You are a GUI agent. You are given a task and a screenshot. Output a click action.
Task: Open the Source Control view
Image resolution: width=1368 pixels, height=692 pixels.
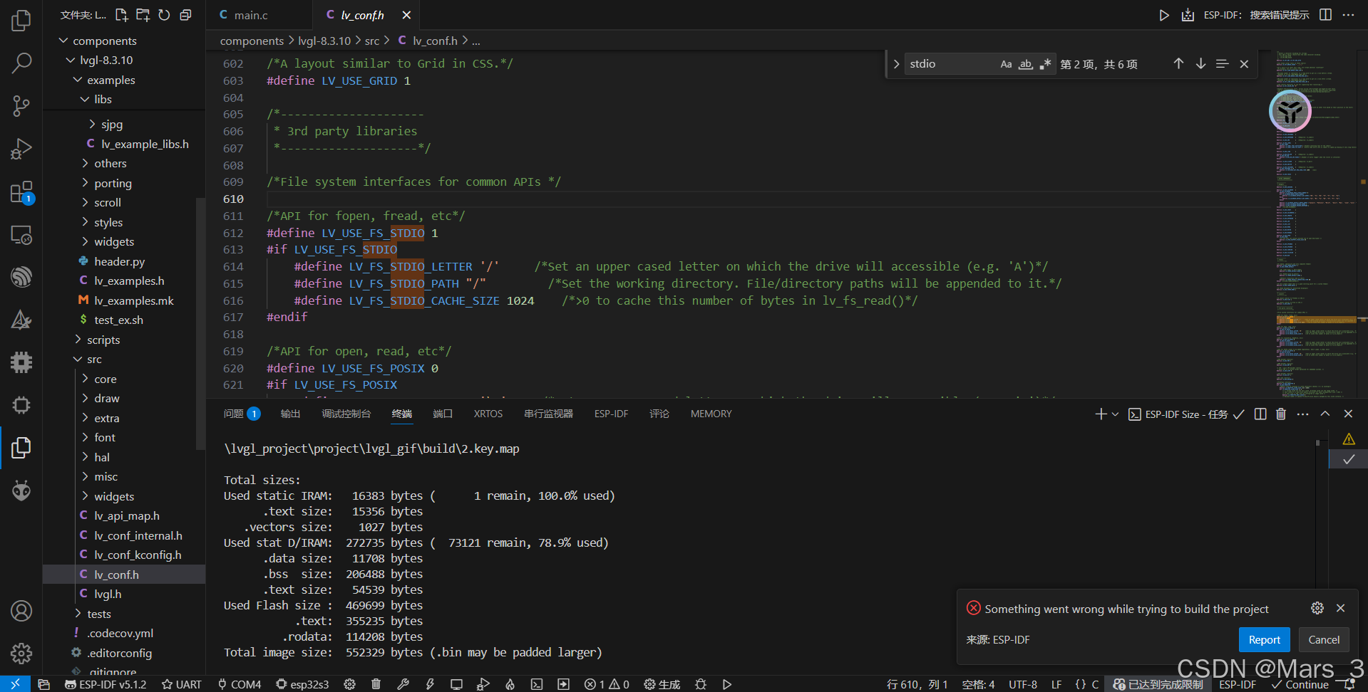pos(21,106)
